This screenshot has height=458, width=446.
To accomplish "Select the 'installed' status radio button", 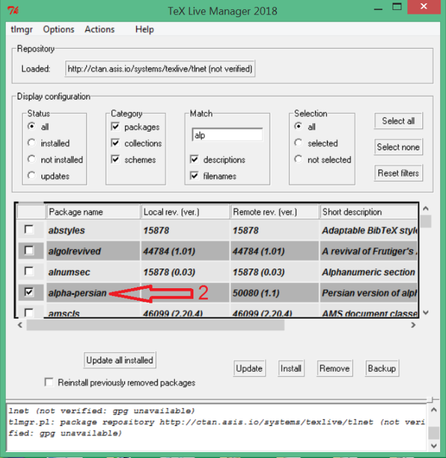I will (32, 143).
